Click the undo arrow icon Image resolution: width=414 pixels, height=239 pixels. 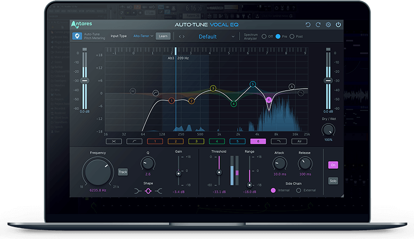coord(308,24)
